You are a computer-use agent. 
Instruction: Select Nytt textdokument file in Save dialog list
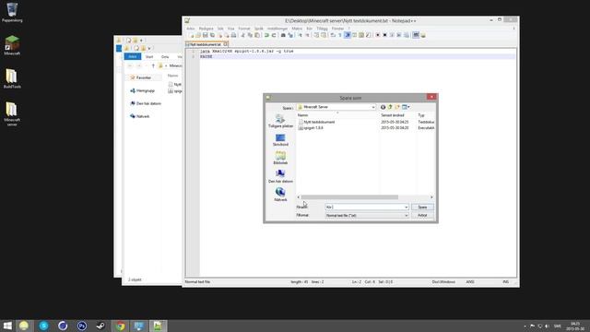[316, 122]
